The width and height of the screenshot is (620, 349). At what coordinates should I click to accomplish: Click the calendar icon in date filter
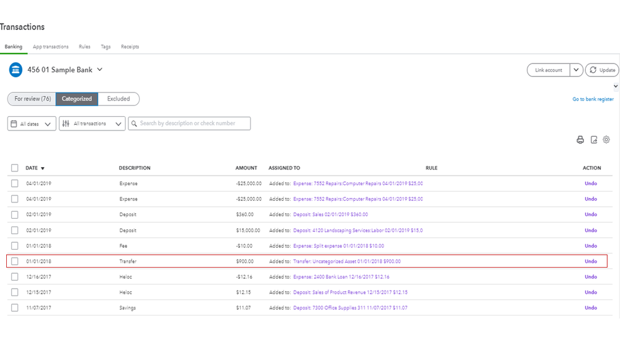point(14,124)
